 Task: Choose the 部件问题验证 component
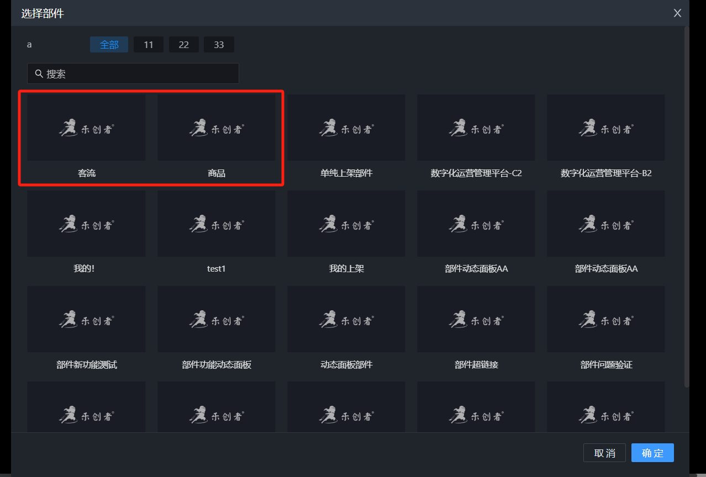[605, 319]
